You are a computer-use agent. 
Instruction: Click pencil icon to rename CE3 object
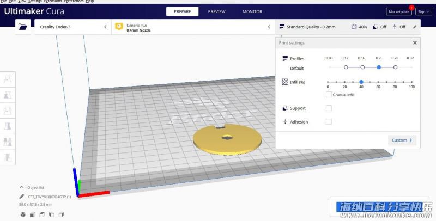[22, 197]
